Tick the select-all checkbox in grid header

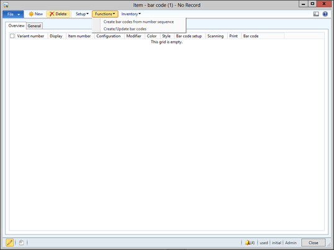[12, 36]
